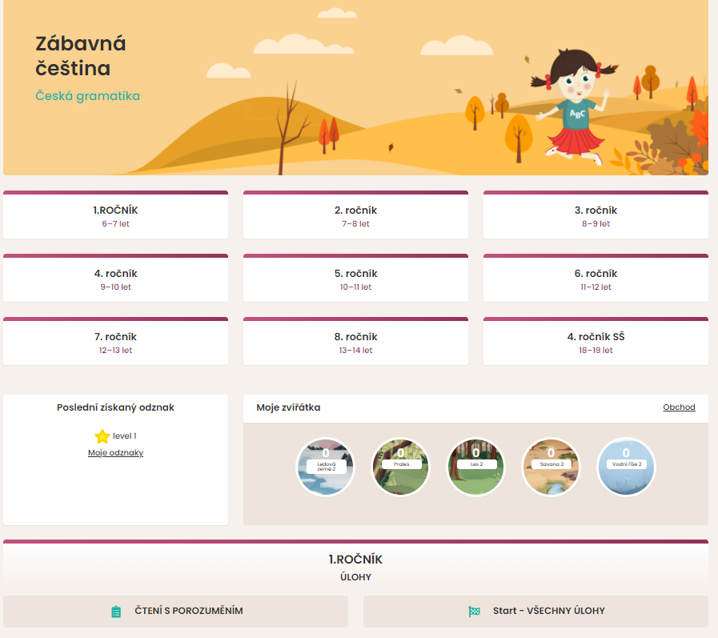718x638 pixels.
Task: Open the Savana 2 habitat circle
Action: 551,467
